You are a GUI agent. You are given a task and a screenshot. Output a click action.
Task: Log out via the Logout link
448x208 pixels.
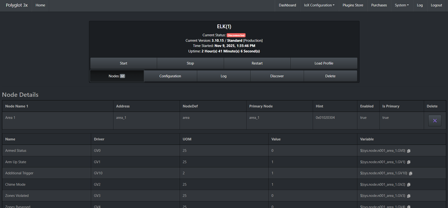(436, 5)
